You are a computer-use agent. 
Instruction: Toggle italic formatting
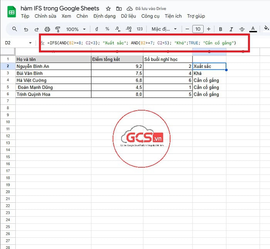pyautogui.click(x=231, y=29)
